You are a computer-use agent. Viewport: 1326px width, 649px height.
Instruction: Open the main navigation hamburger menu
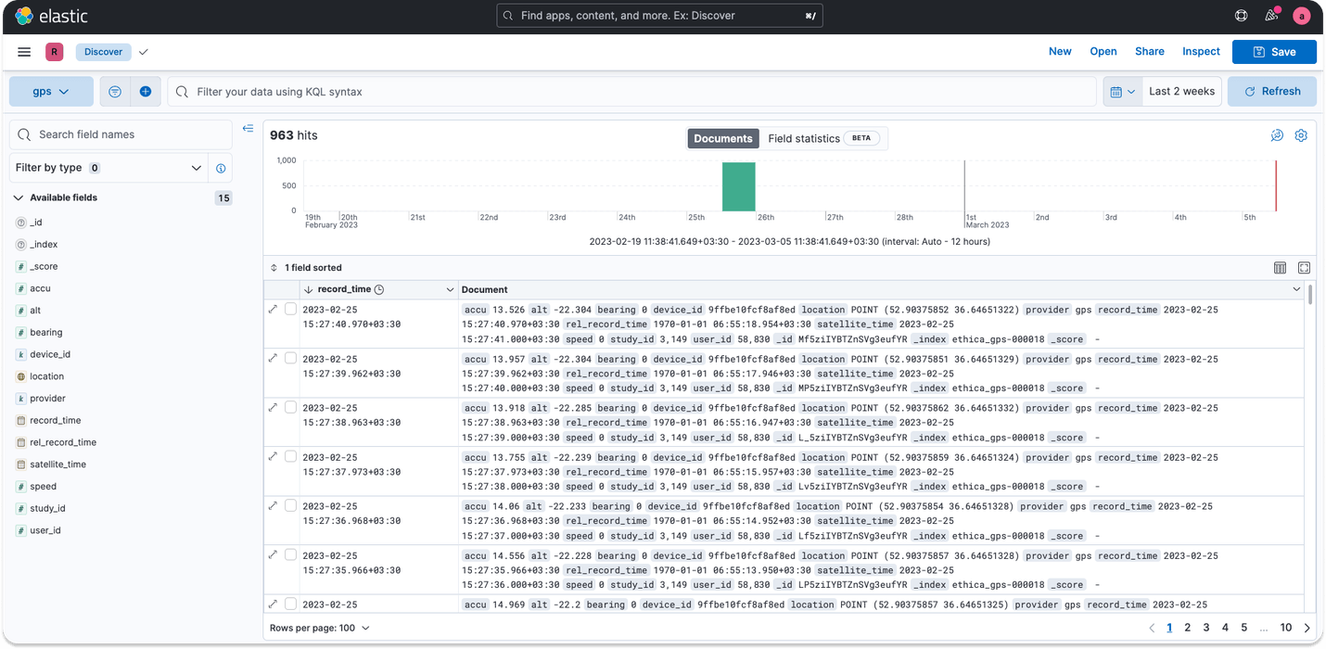click(x=24, y=52)
